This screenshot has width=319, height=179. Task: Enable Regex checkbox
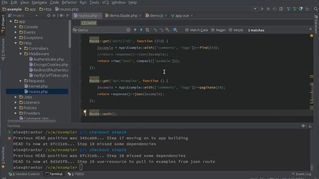[x=213, y=30]
